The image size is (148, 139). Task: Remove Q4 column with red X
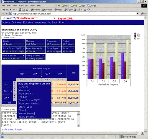pos(62,80)
